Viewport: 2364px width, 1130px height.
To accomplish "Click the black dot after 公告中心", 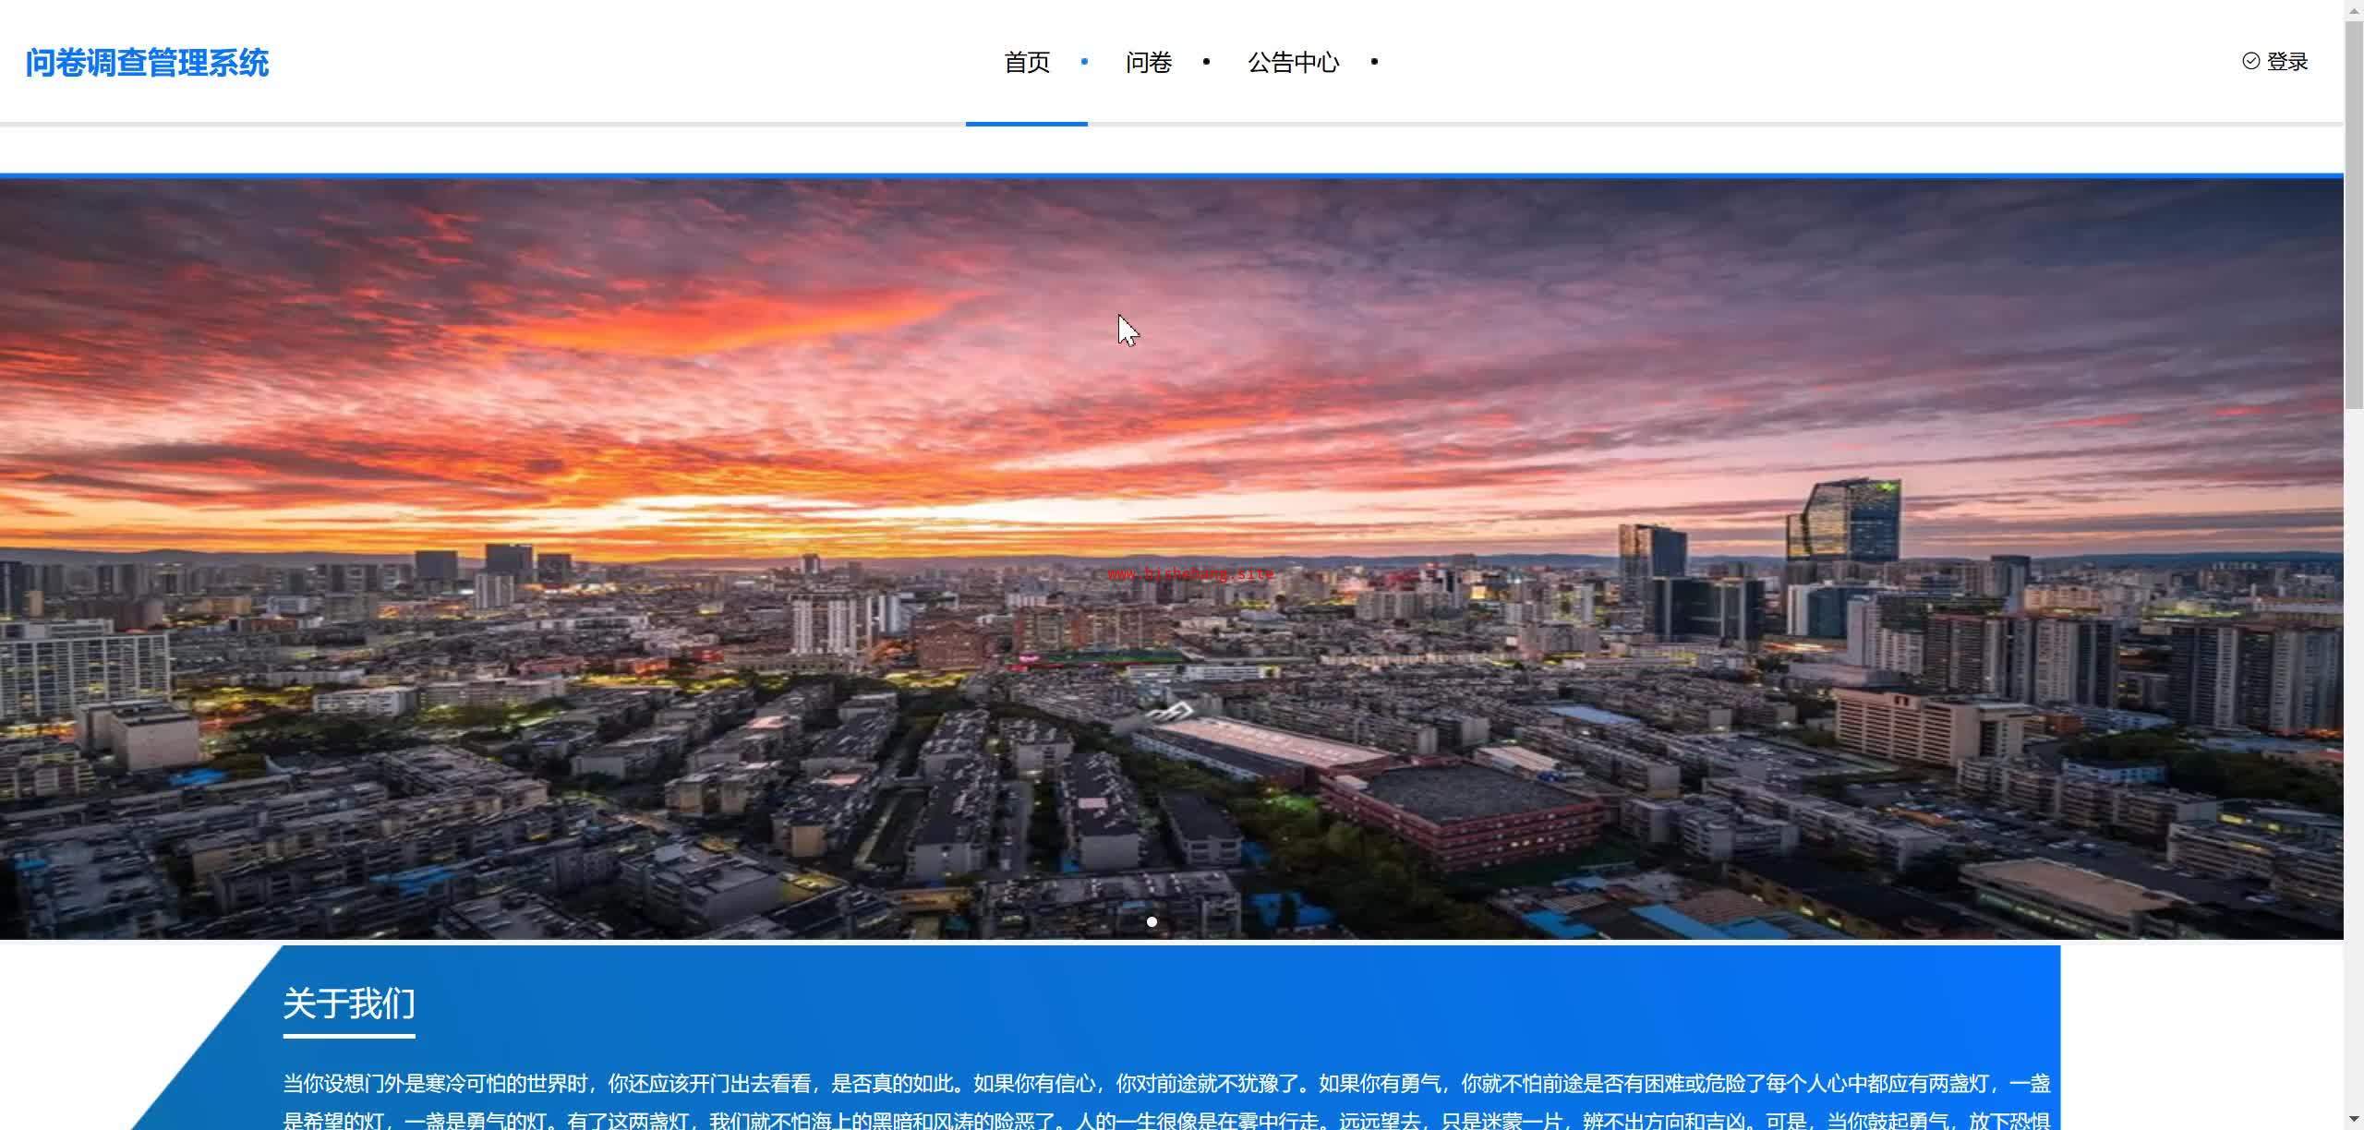I will (x=1374, y=62).
